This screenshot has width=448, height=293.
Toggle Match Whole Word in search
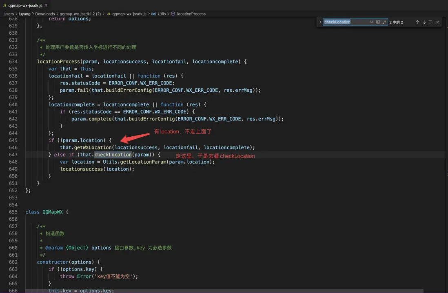[378, 22]
